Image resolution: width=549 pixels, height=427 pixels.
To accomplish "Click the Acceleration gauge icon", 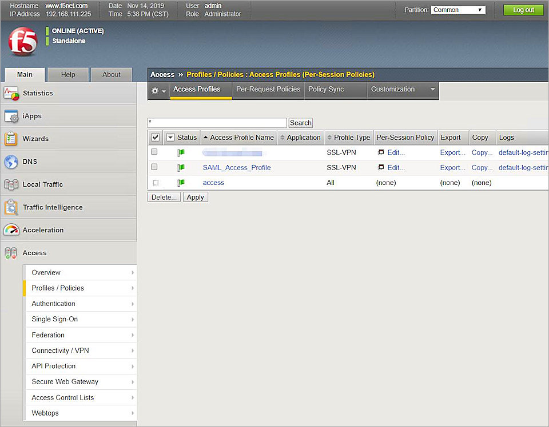I will coord(13,229).
